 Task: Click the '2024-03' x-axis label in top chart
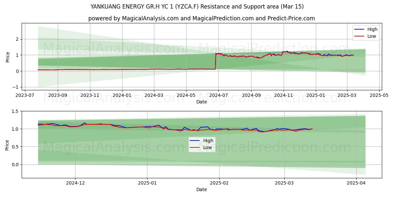(x=154, y=96)
